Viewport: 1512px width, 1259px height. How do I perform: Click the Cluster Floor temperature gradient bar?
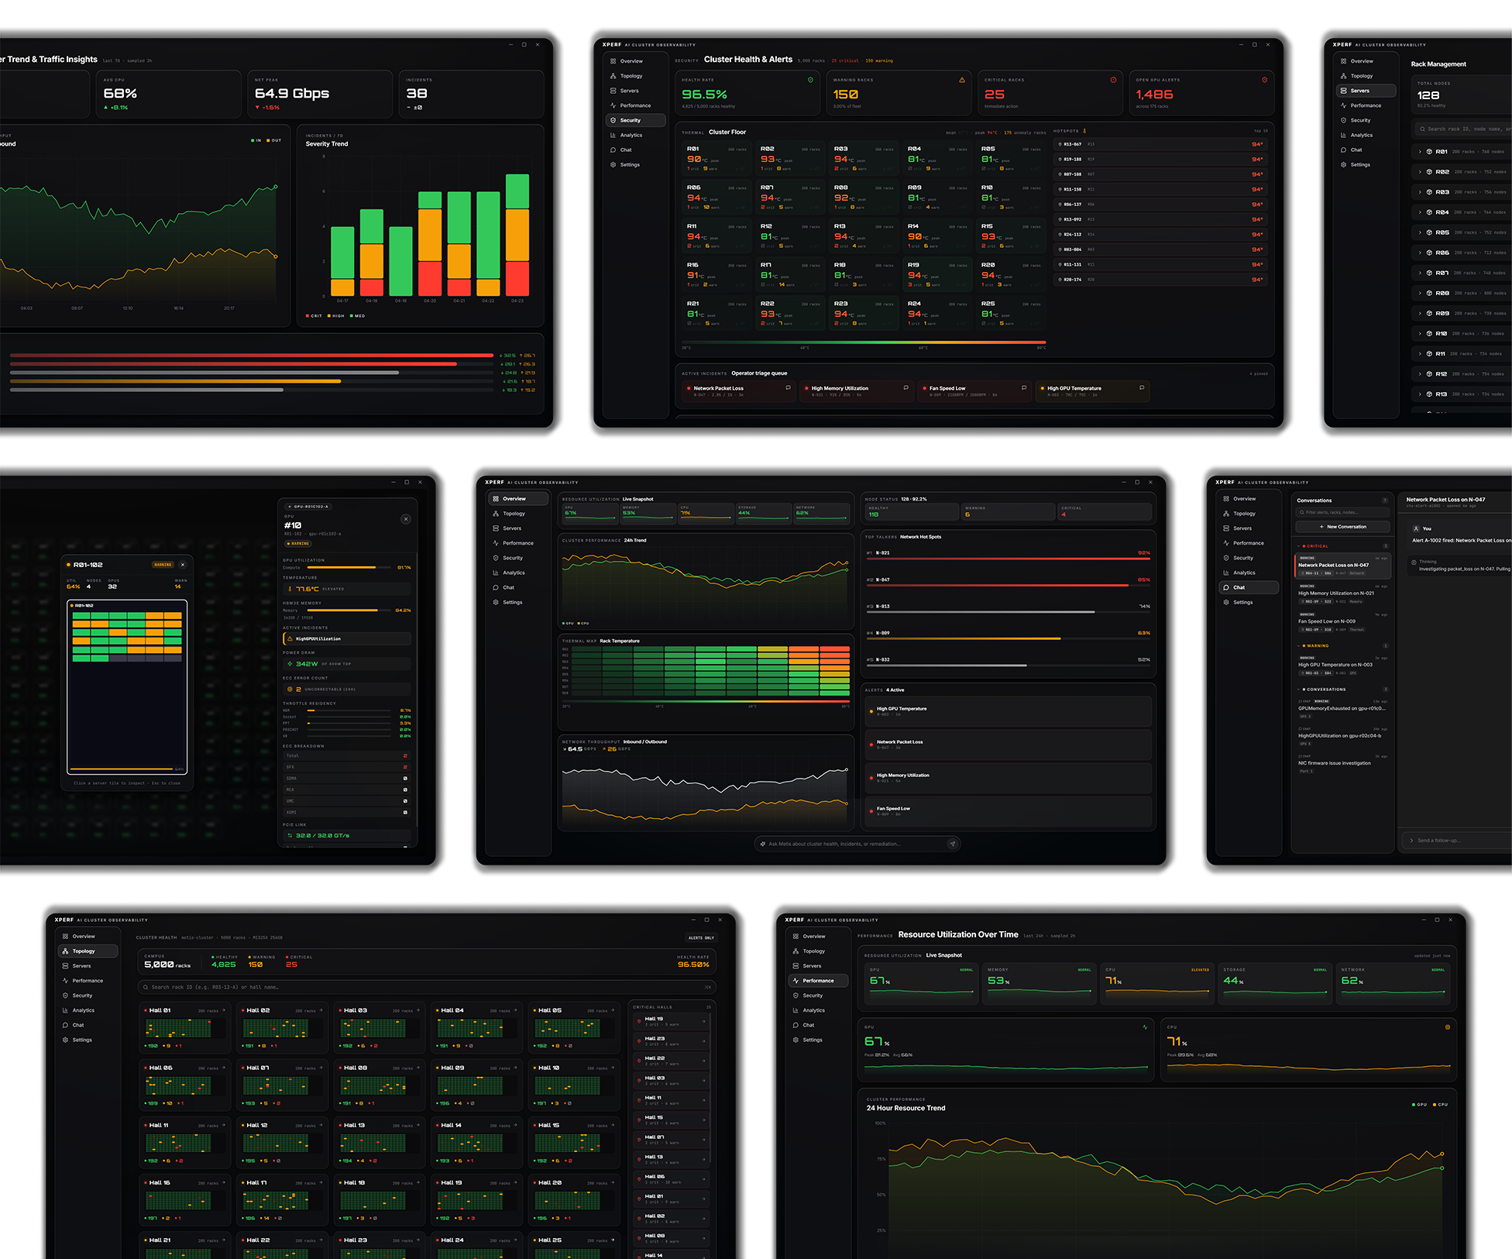(863, 342)
